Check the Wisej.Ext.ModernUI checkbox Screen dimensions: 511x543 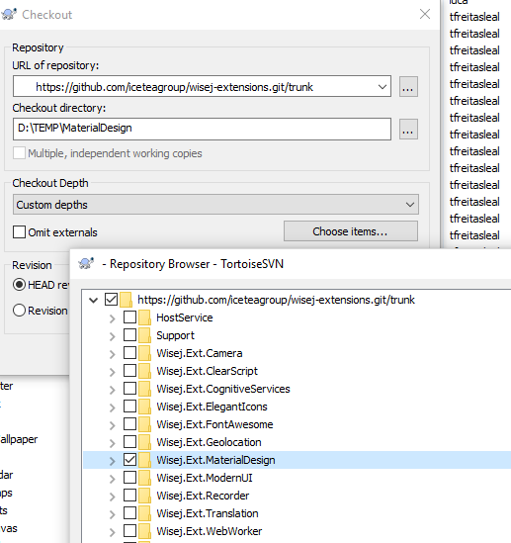pos(129,478)
